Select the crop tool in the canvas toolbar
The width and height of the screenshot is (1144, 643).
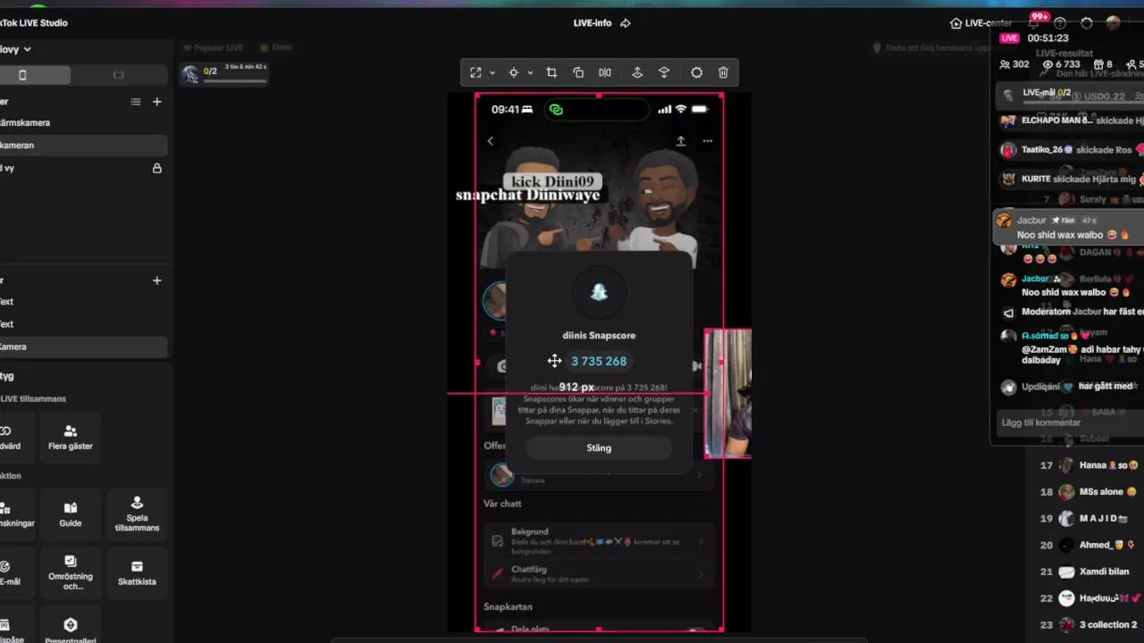coord(551,72)
